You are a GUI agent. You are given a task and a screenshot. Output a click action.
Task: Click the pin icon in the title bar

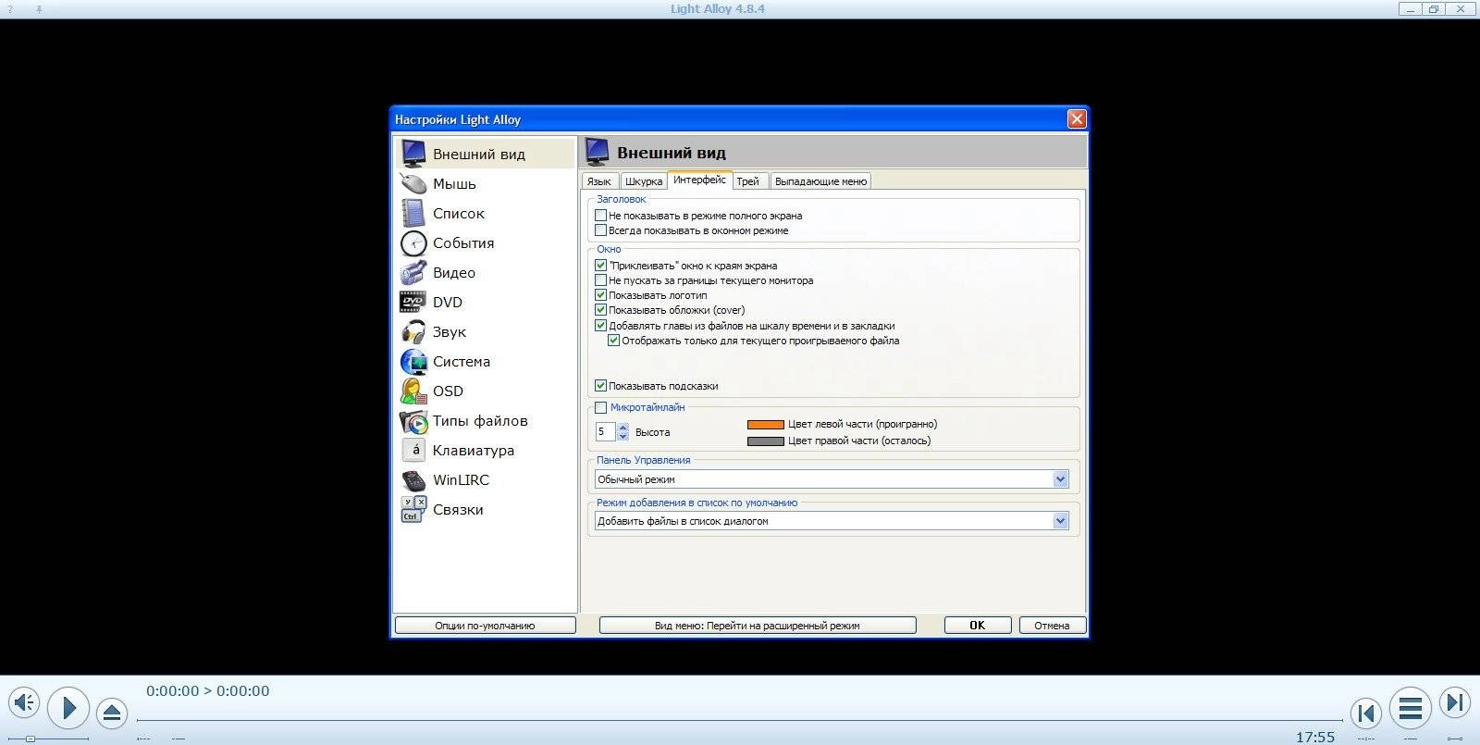38,8
